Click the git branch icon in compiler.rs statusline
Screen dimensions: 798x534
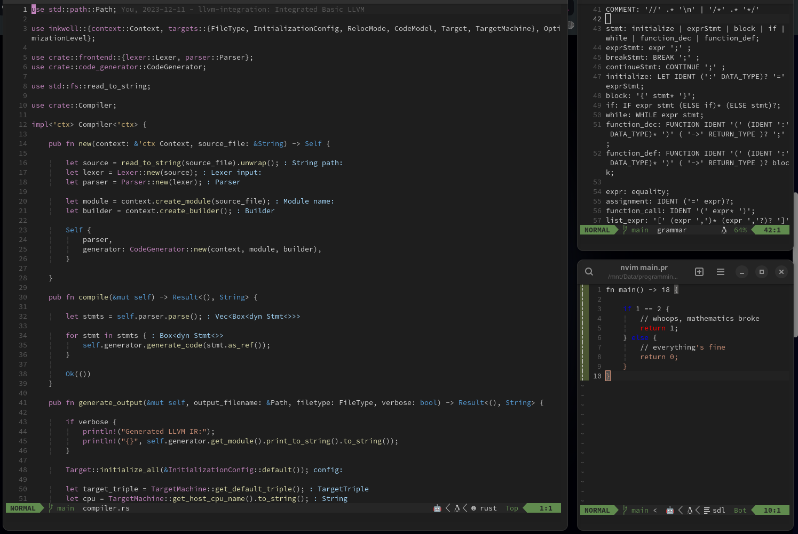(51, 508)
